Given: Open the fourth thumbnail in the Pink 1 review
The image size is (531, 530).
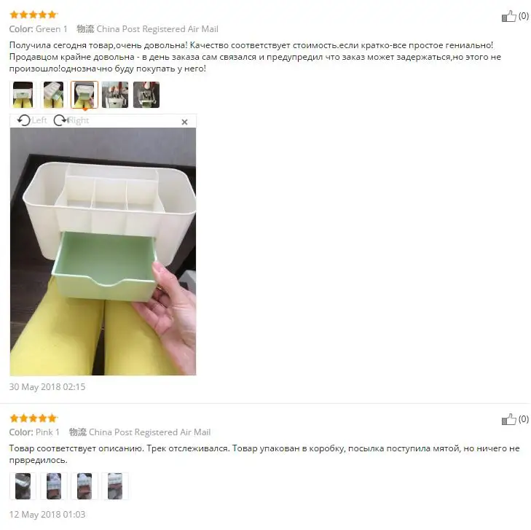Looking at the screenshot, I should click(x=115, y=486).
